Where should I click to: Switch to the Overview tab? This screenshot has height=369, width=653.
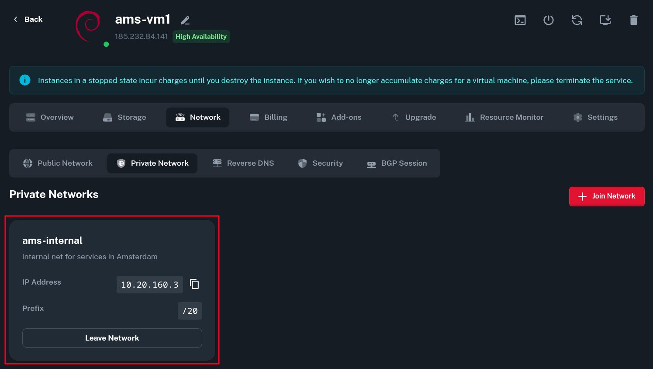coord(50,117)
